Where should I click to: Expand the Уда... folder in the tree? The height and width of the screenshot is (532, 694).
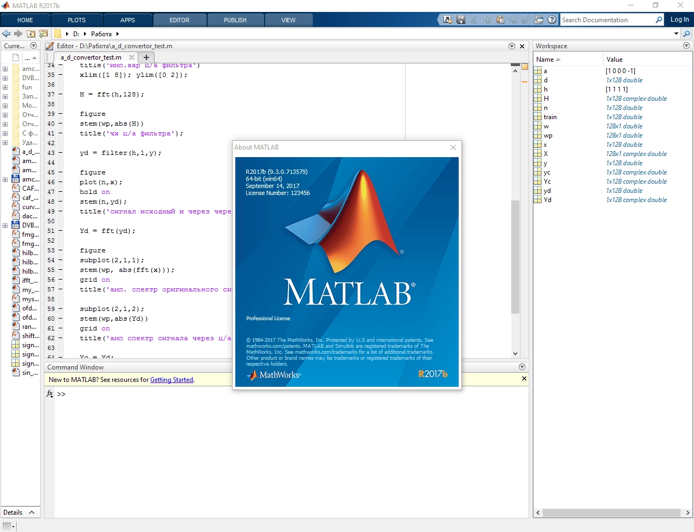[x=5, y=142]
